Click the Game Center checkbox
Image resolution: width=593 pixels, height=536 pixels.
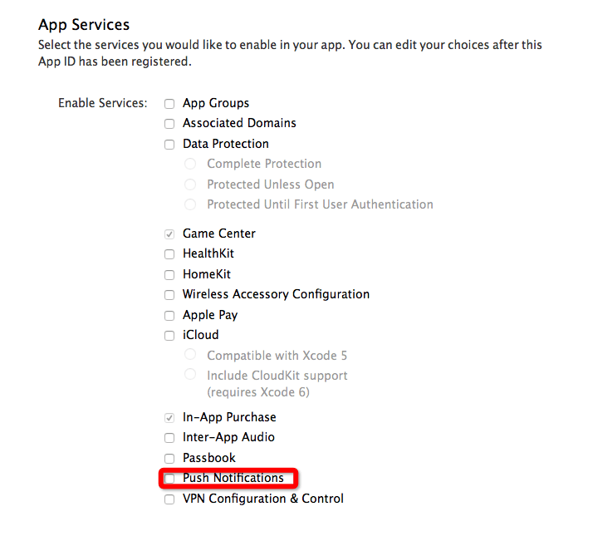pyautogui.click(x=169, y=234)
